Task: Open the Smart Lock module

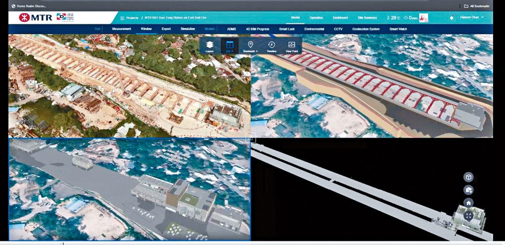Action: pyautogui.click(x=287, y=29)
